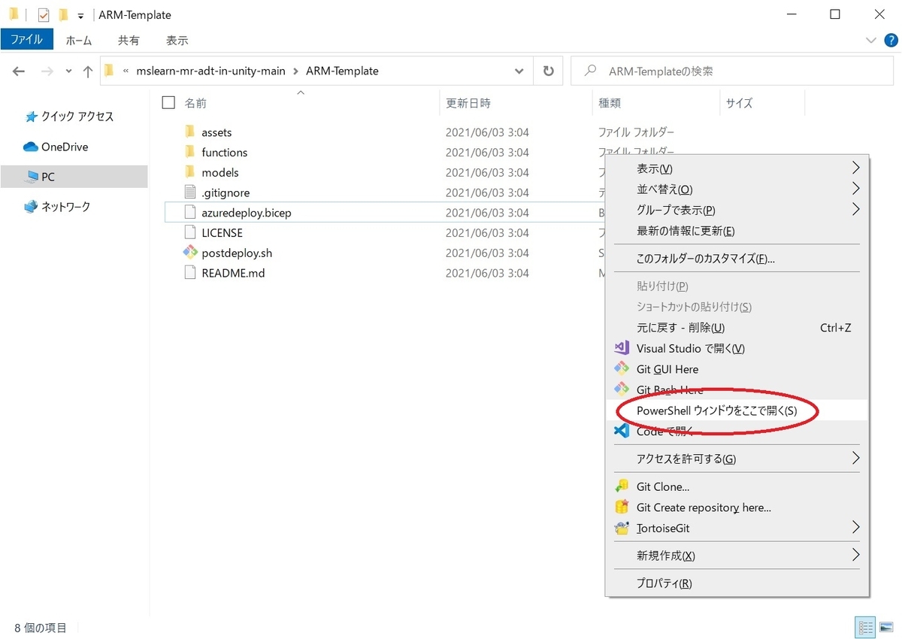Screen dimensions: 902x639
Task: Switch to the ホーム ribbon tab
Action: [79, 41]
